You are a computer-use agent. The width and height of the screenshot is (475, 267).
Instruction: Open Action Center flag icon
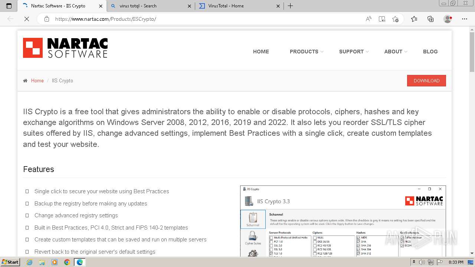pyautogui.click(x=439, y=262)
